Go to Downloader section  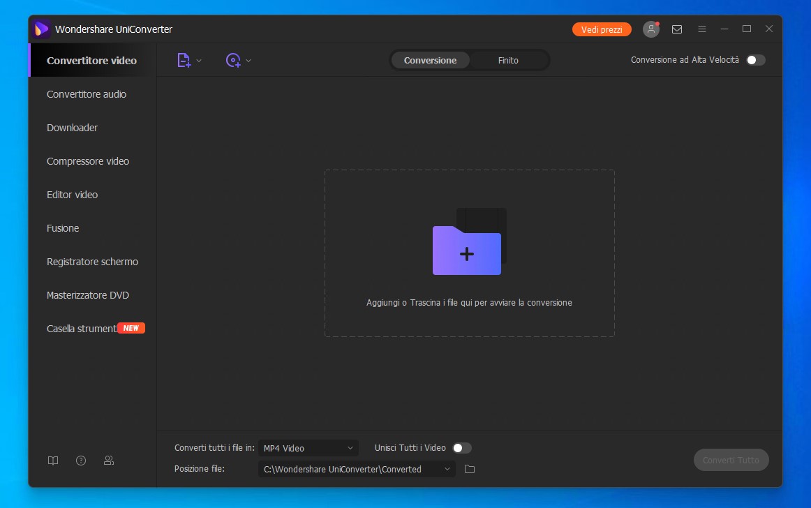[72, 128]
